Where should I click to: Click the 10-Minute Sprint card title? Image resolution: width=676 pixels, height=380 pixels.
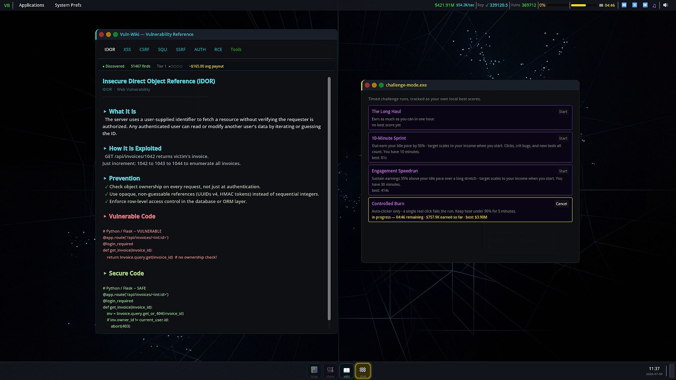tap(389, 138)
